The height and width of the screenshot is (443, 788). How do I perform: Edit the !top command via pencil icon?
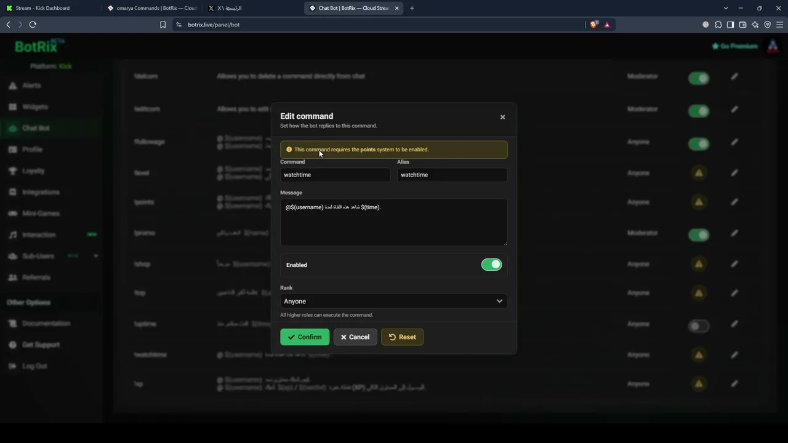coord(734,293)
